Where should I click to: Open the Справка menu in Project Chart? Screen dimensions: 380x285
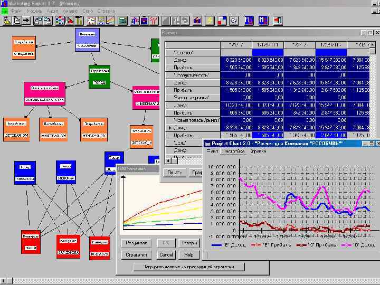click(258, 151)
